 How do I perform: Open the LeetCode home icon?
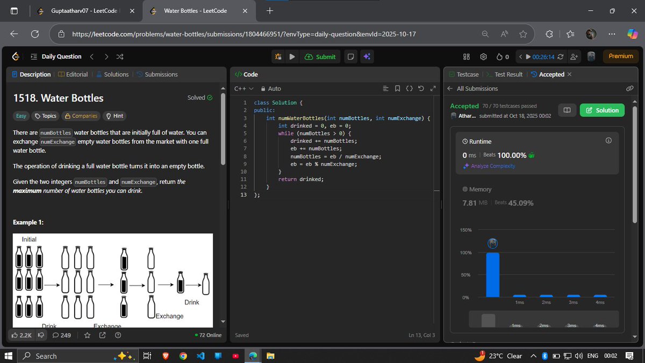pos(15,56)
